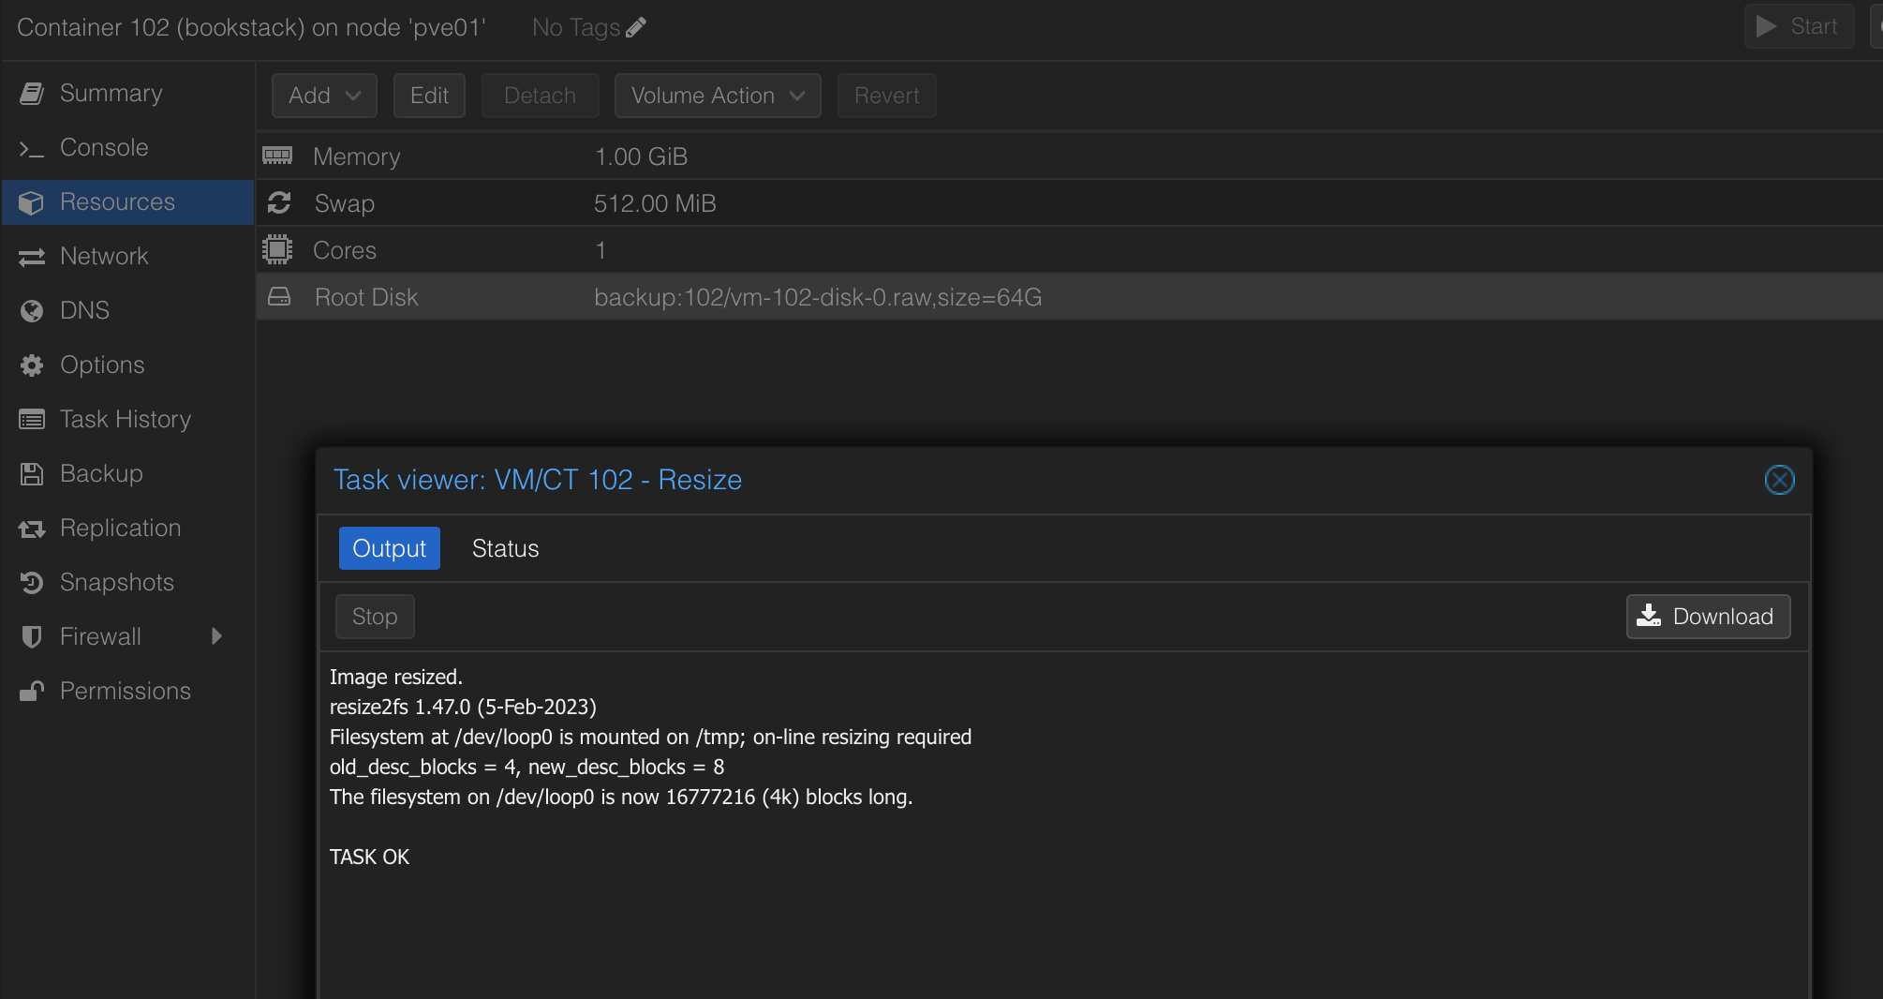The height and width of the screenshot is (999, 1883).
Task: Click the Permissions unlock icon
Action: point(32,692)
